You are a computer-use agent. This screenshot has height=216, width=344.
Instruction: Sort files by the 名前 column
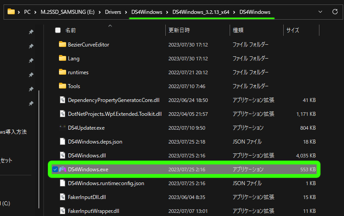(x=71, y=30)
